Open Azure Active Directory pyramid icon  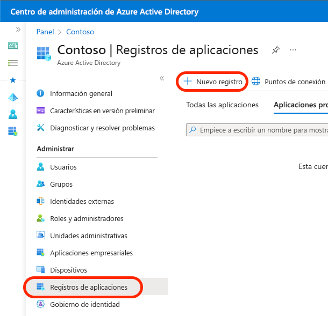tap(13, 97)
